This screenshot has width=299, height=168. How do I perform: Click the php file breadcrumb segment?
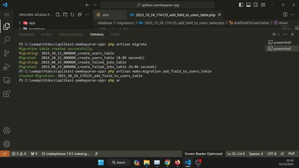tap(181, 23)
